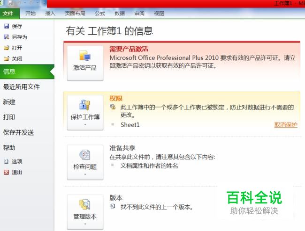This screenshot has height=231, width=305.
Task: Click the small document icon under 版本
Action: pos(113,207)
